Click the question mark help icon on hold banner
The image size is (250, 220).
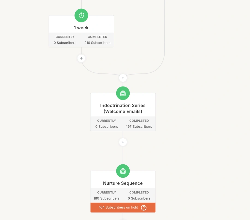click(x=144, y=208)
